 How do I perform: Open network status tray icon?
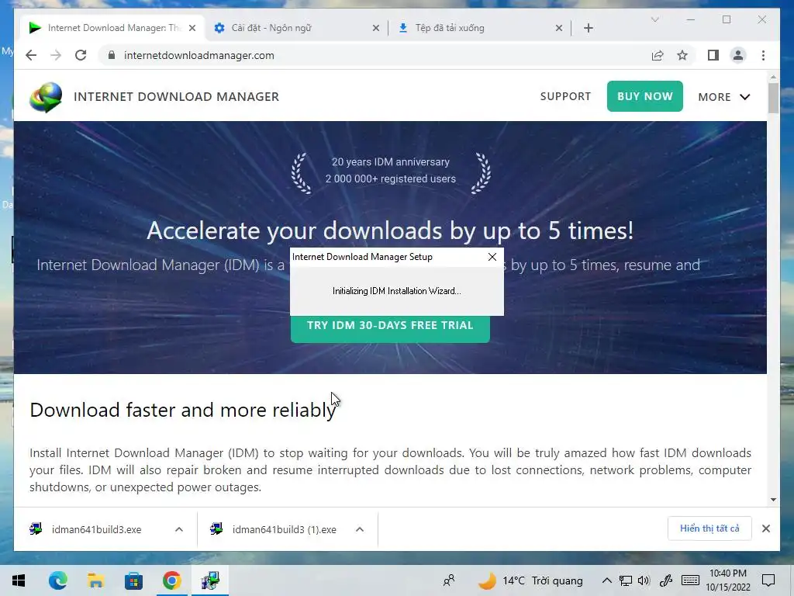coord(626,580)
